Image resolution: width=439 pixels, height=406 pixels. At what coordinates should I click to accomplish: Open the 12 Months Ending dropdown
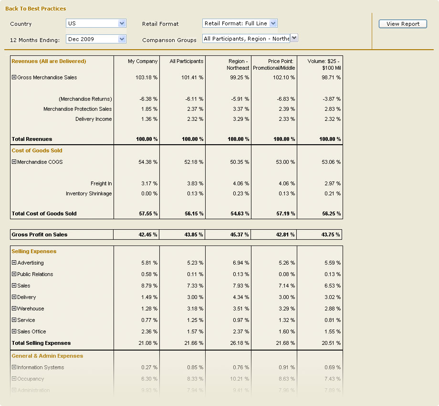[x=122, y=39]
